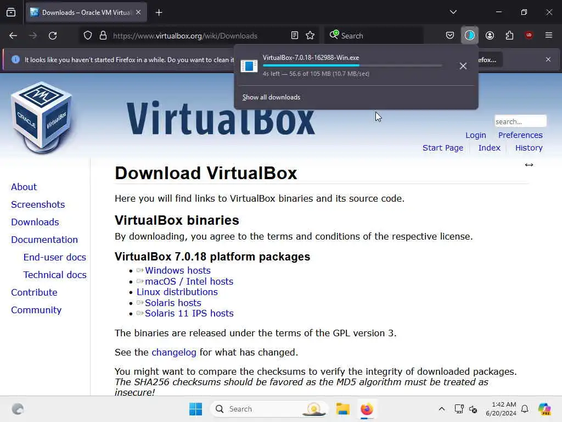
Task: Open the Firefox application menu
Action: [549, 35]
